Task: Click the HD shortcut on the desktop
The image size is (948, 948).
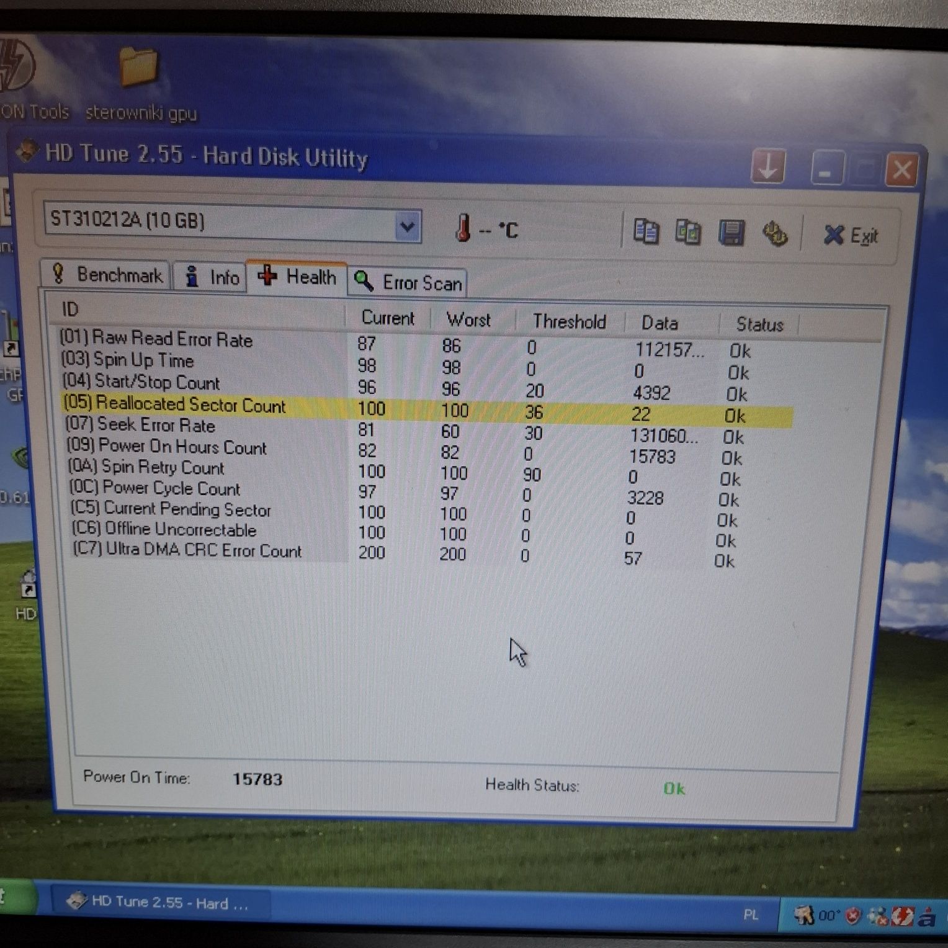Action: (26, 596)
